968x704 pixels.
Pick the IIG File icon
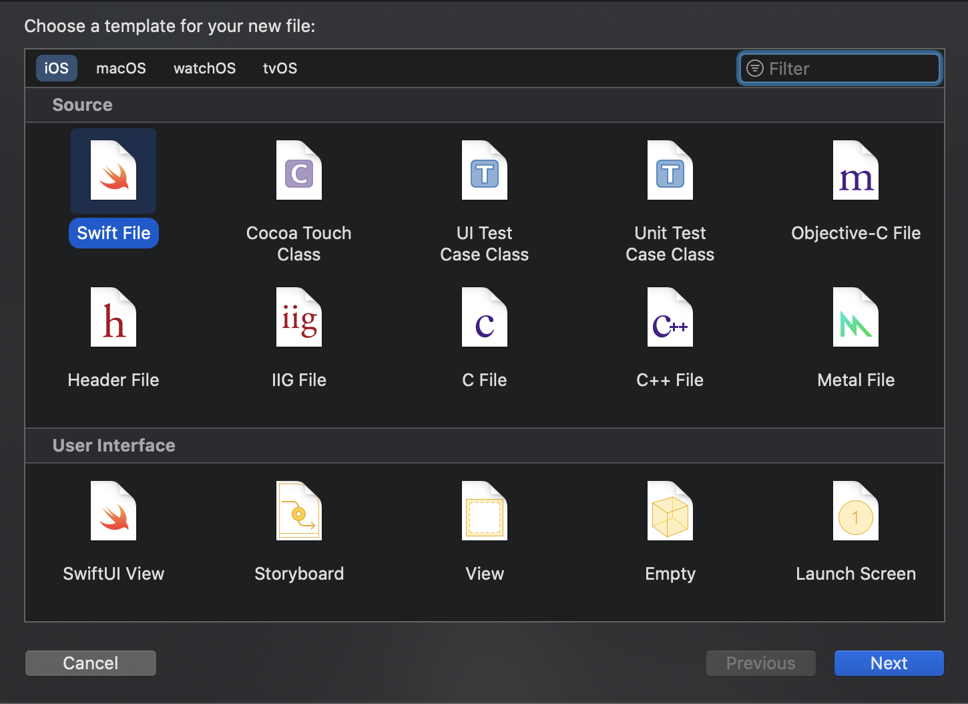pos(299,317)
